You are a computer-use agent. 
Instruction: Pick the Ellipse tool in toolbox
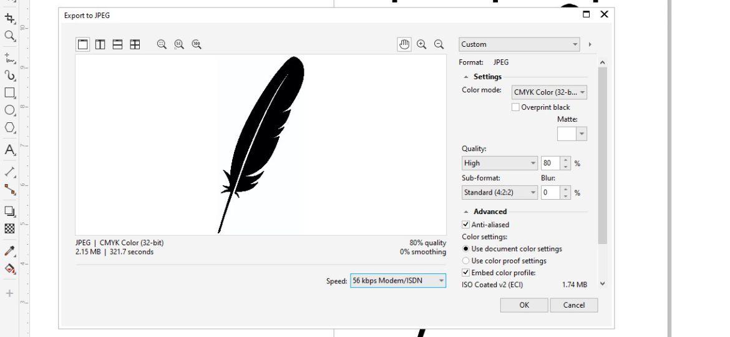(x=10, y=110)
